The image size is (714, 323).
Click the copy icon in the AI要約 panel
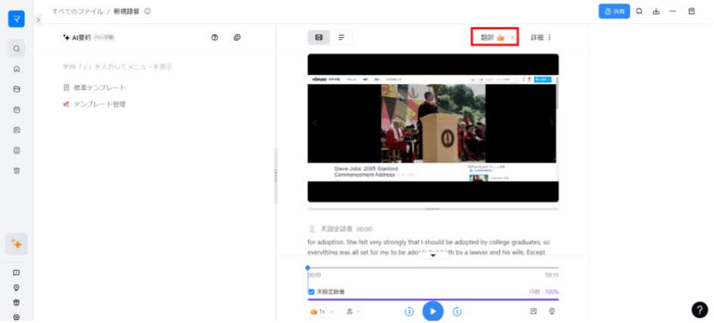[x=237, y=37]
